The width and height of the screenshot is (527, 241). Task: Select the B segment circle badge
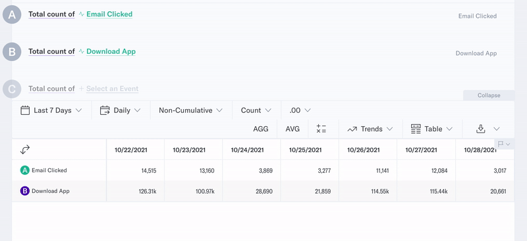click(12, 52)
